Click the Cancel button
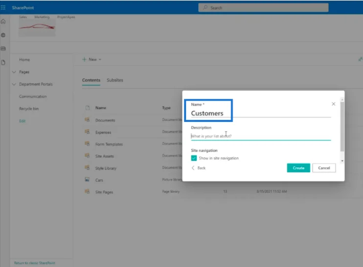Viewport: 363px width, 267px height. click(324, 168)
